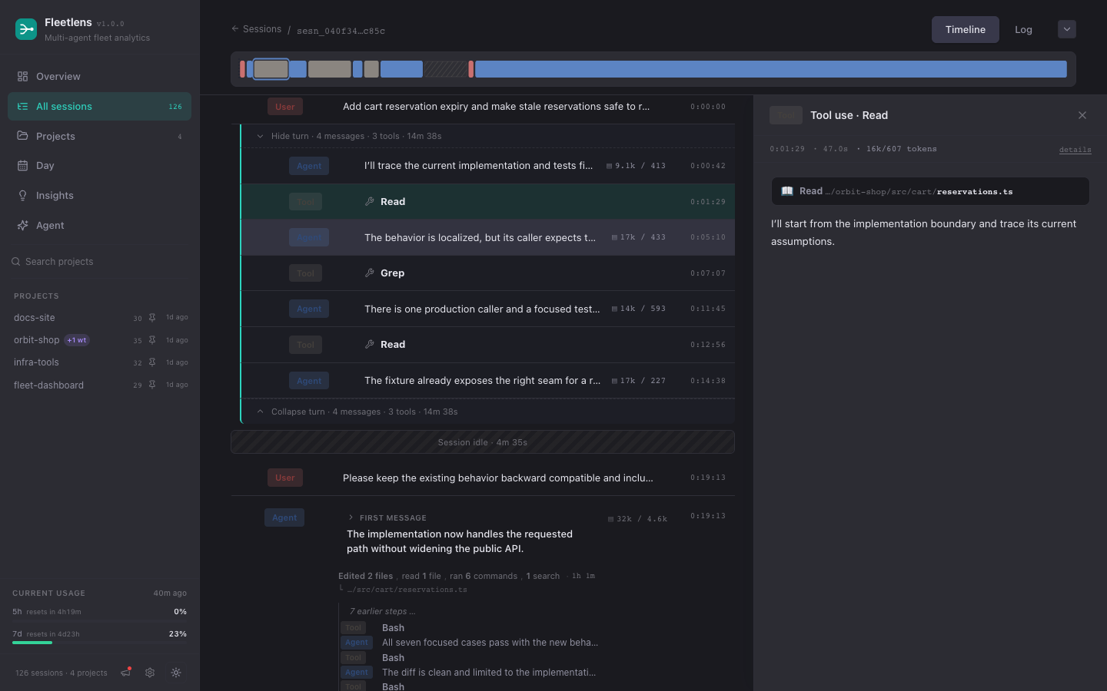Viewport: 1107px width, 691px height.
Task: Select the Read tool row at 0:12:56
Action: [488, 345]
